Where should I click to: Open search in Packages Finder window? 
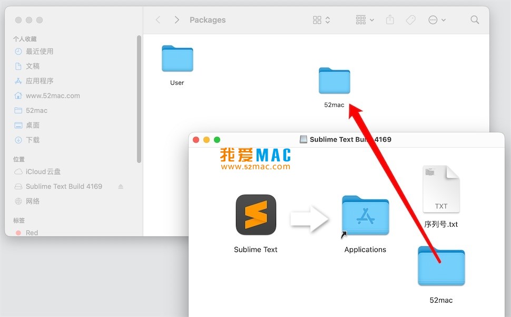[x=475, y=20]
